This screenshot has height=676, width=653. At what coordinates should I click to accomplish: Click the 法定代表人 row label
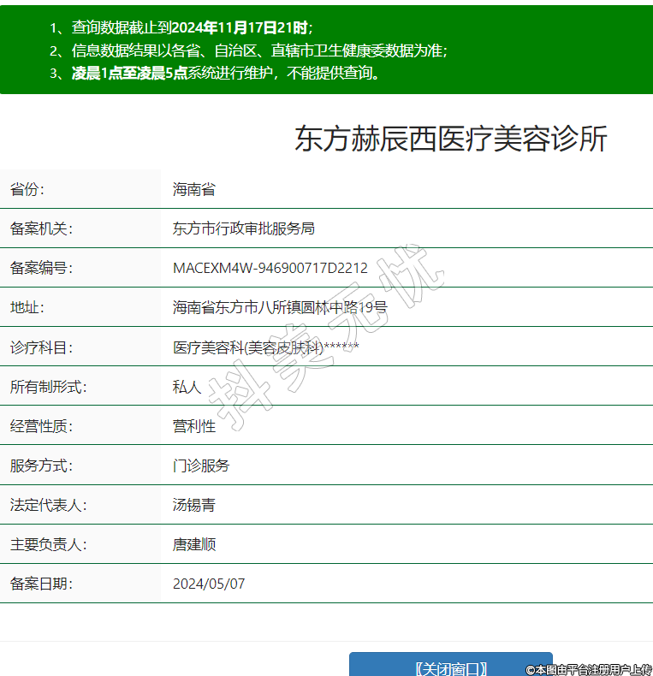[48, 505]
